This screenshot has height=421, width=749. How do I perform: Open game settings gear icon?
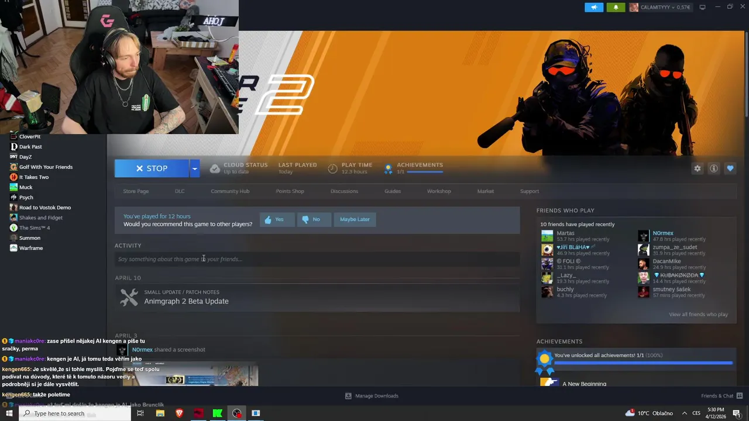697,168
